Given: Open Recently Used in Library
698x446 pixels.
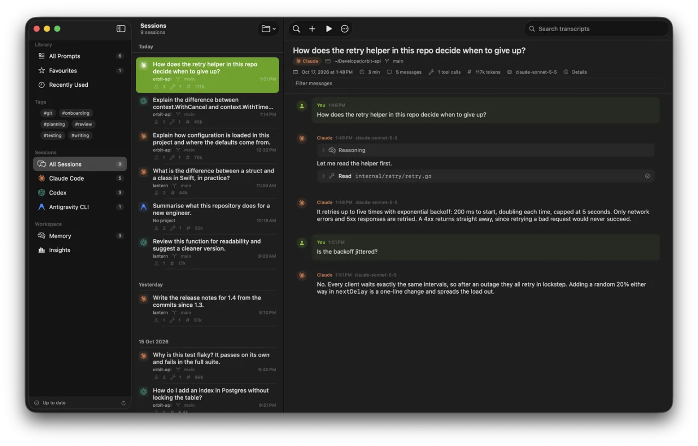Looking at the screenshot, I should click(80, 85).
